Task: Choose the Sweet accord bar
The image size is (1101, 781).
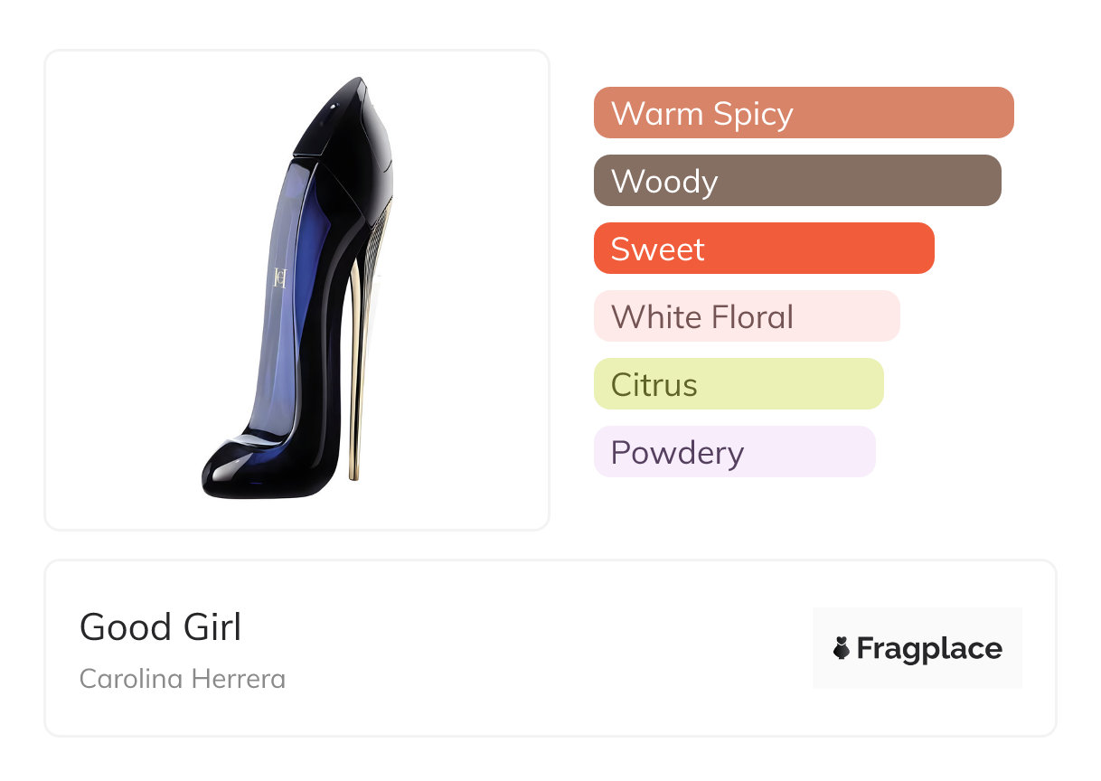Action: pos(763,249)
